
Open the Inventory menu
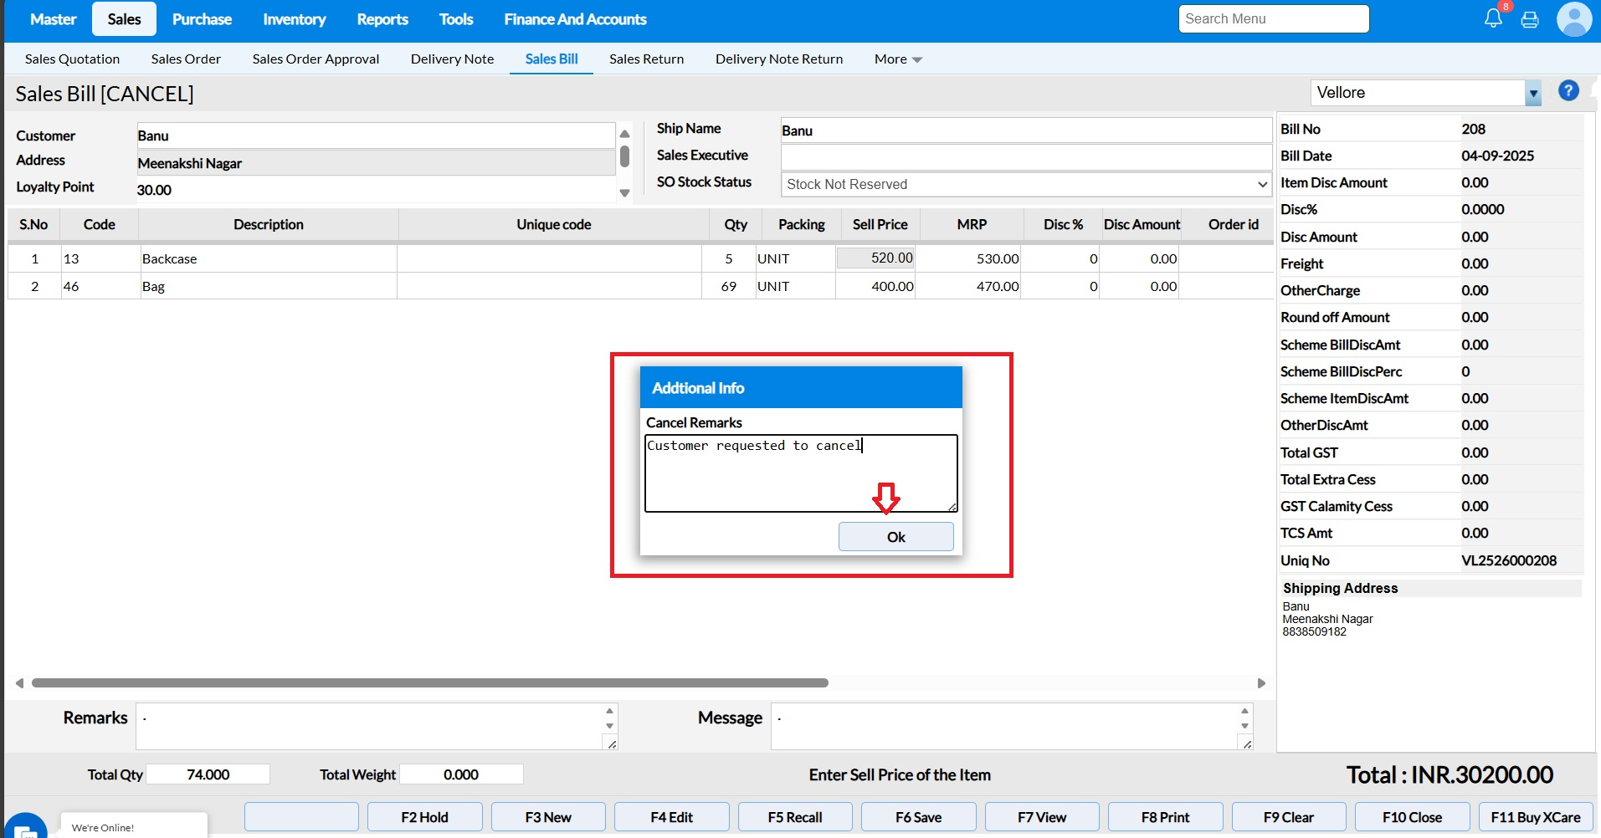[x=294, y=19]
